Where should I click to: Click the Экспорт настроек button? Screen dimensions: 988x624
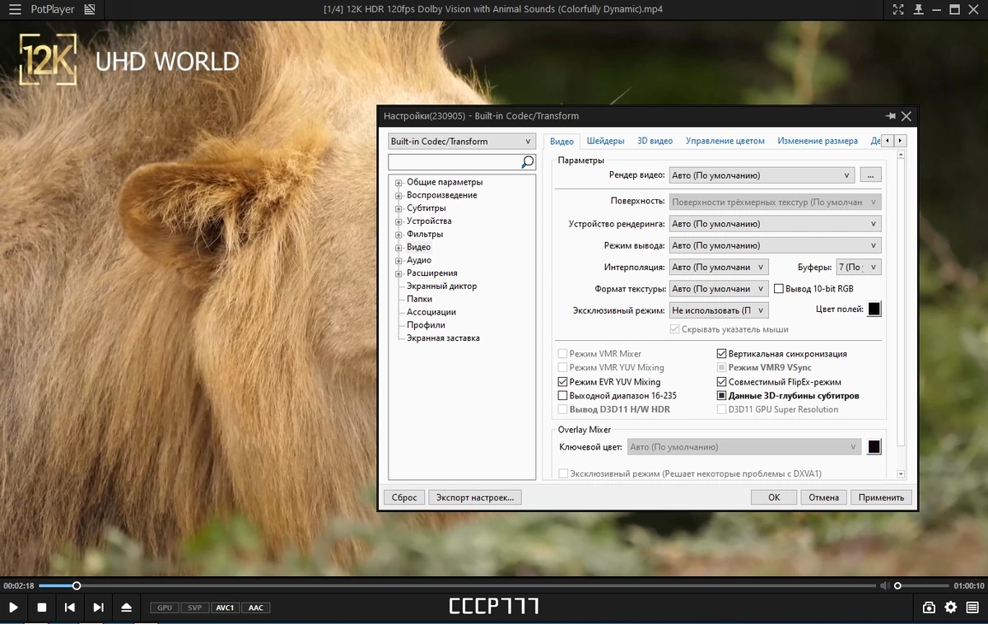[x=475, y=497]
